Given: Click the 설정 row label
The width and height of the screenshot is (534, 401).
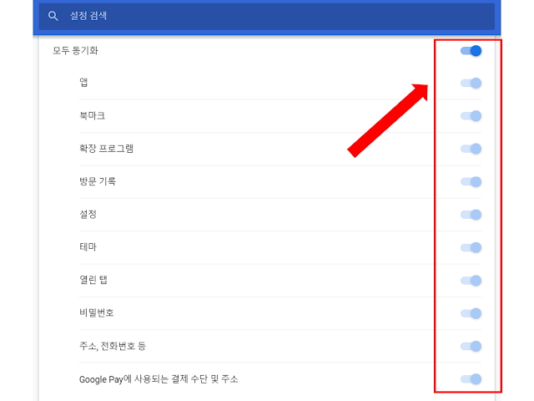Looking at the screenshot, I should pos(88,215).
